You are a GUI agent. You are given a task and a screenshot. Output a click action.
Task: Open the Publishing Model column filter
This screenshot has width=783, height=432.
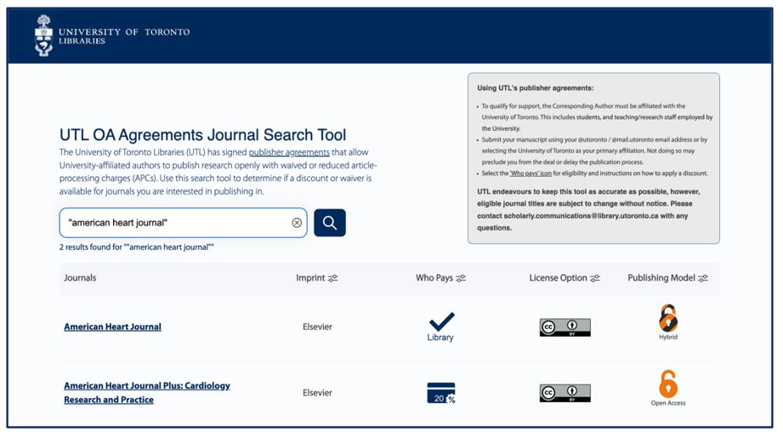click(x=703, y=278)
